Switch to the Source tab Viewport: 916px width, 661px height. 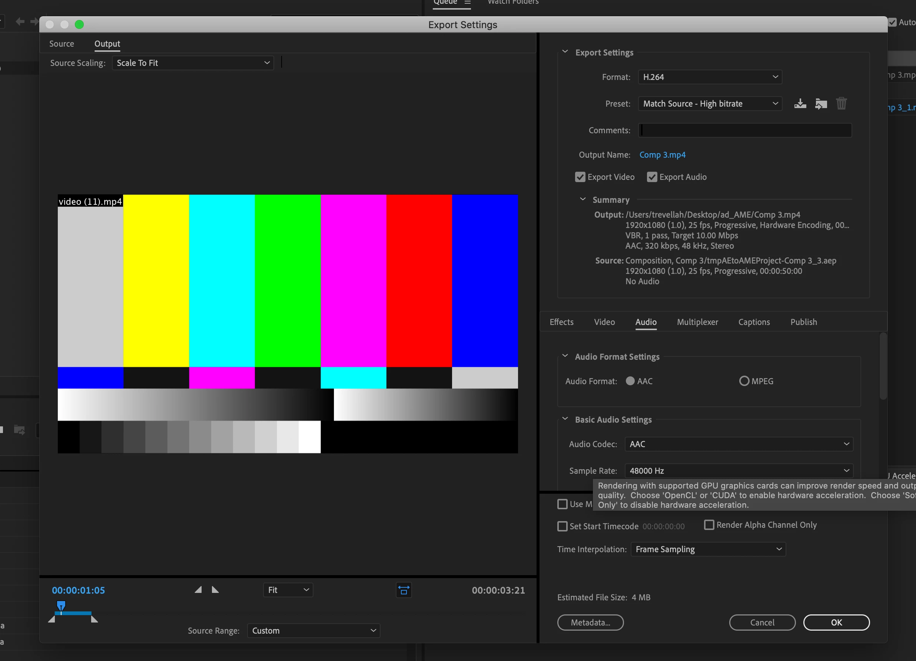point(62,44)
